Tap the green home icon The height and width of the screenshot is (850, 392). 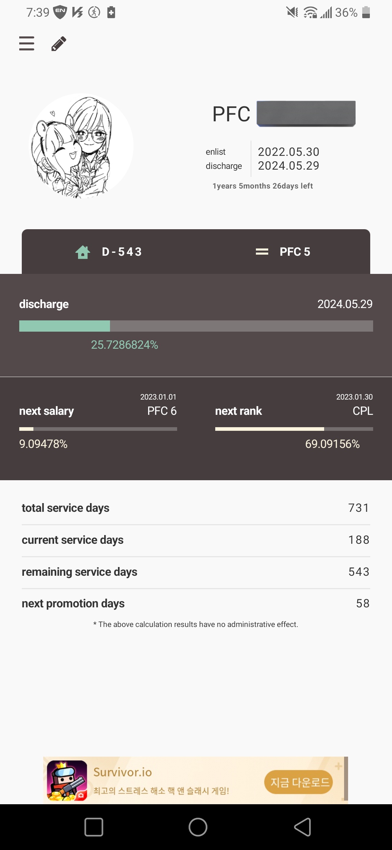[83, 252]
